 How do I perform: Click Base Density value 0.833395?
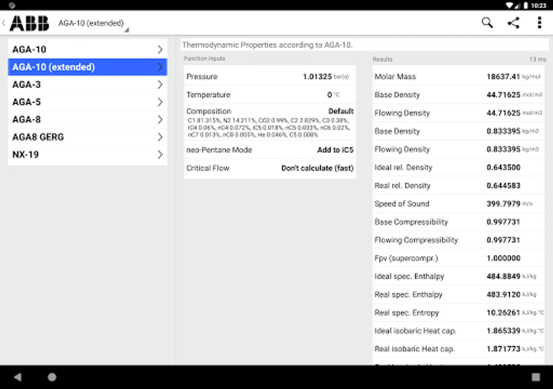point(503,131)
